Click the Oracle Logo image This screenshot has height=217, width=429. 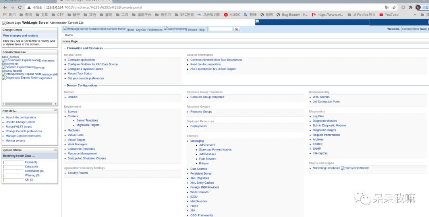tap(12, 23)
